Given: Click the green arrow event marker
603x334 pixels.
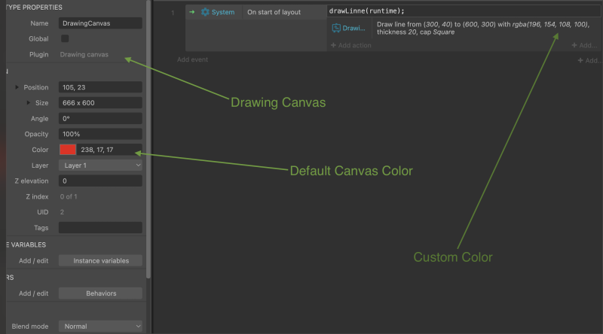Looking at the screenshot, I should (192, 12).
